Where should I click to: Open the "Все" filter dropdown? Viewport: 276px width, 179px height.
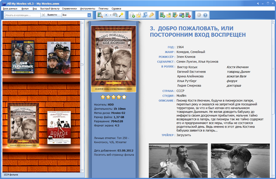(x=89, y=15)
